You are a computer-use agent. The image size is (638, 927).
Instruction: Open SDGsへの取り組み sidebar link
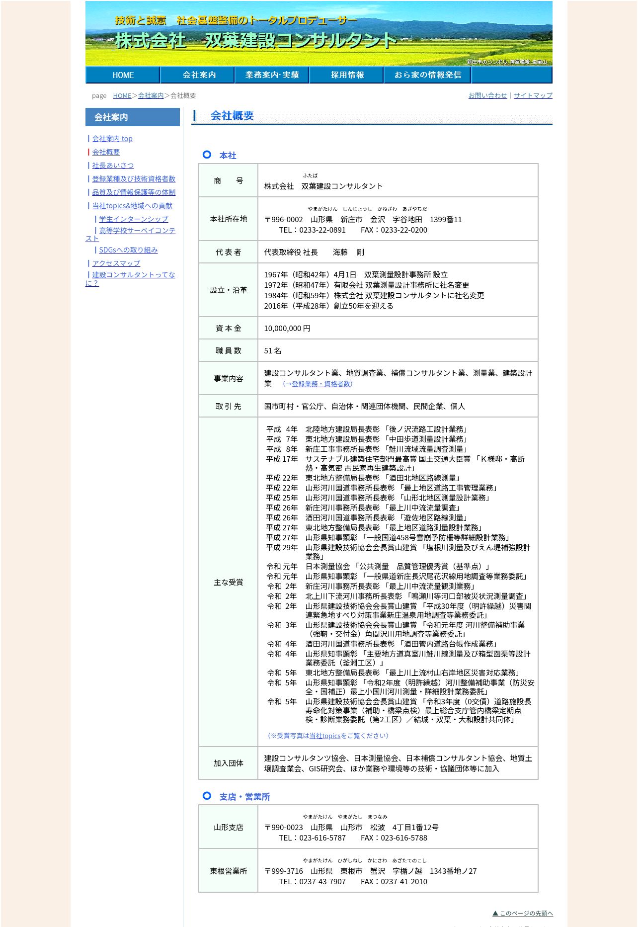[x=128, y=250]
